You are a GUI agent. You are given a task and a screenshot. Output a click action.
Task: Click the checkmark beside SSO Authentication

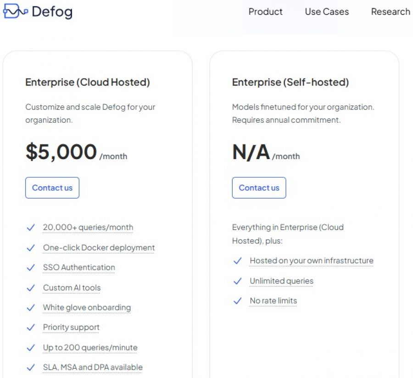[x=31, y=268]
